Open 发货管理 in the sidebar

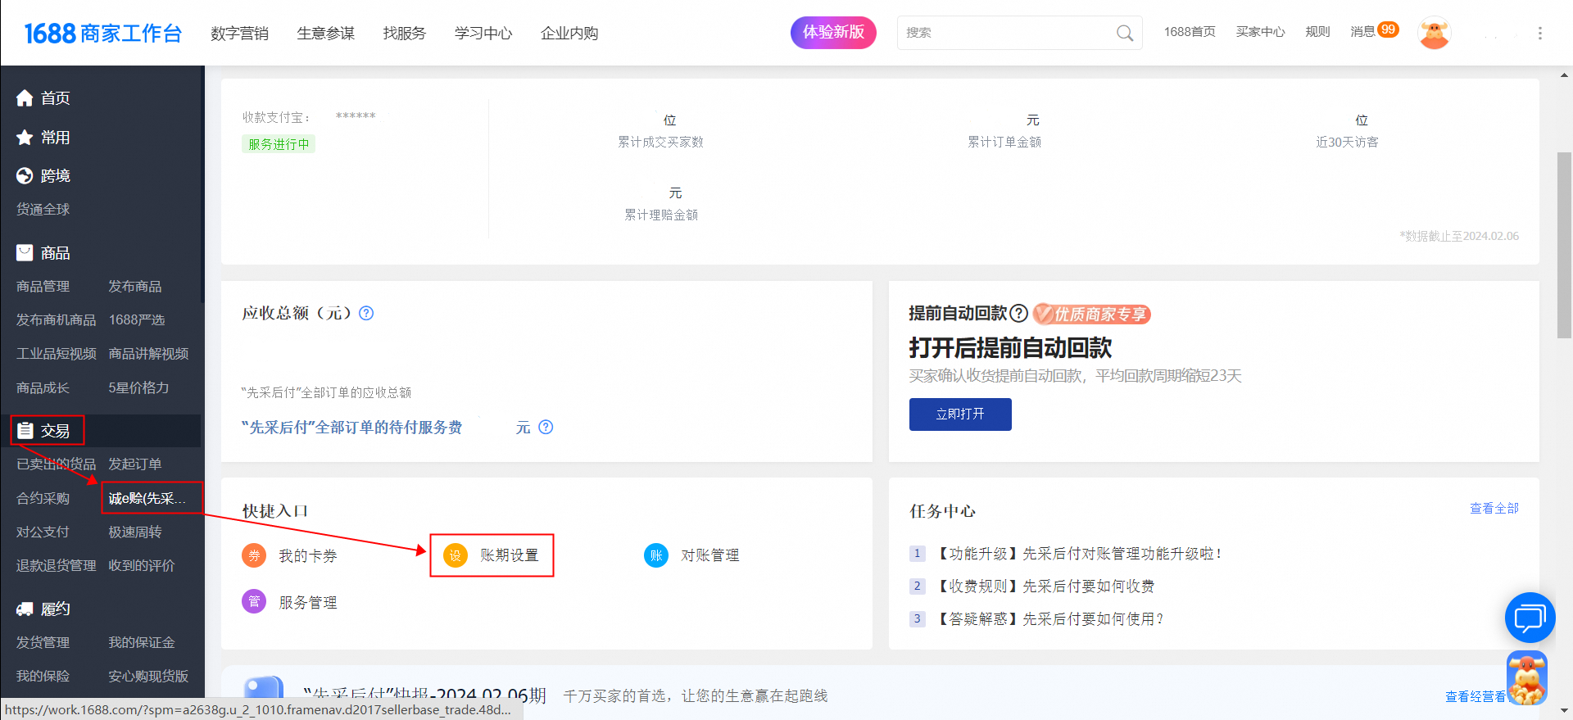(43, 643)
